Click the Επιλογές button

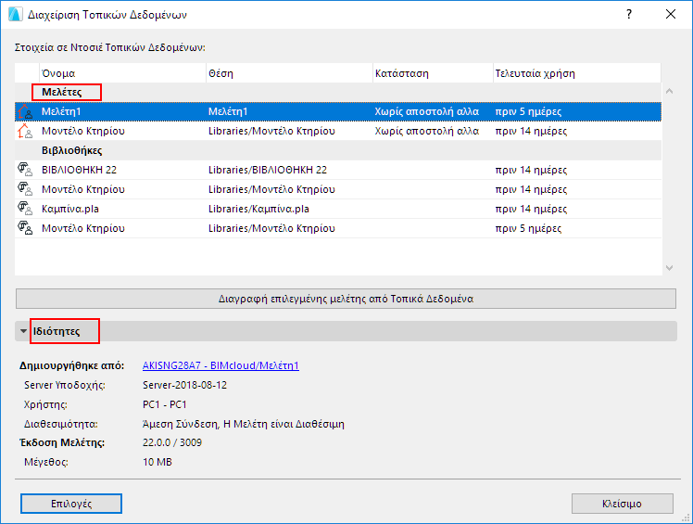tap(71, 504)
